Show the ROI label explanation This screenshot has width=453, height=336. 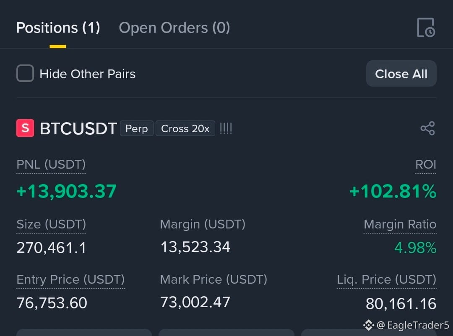pos(426,164)
